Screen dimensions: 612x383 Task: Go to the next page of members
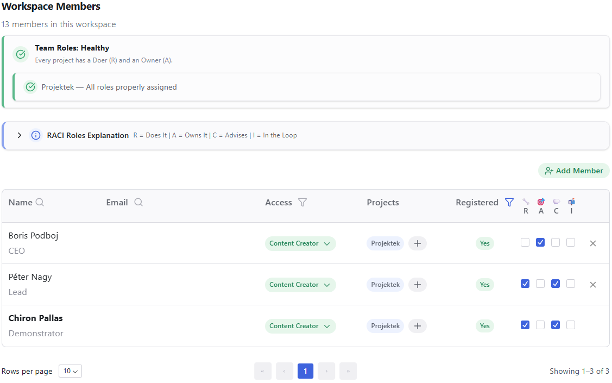326,371
